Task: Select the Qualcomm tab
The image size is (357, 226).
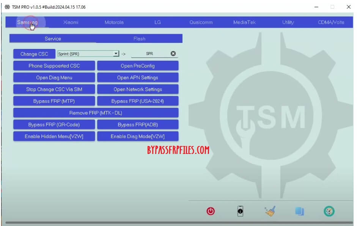Action: (201, 22)
